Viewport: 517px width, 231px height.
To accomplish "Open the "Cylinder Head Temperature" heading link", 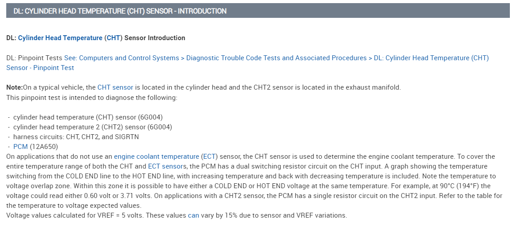I will (x=60, y=38).
